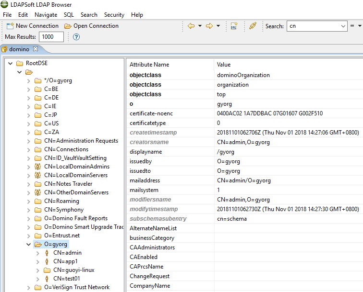Open the Edit menu

click(x=23, y=15)
